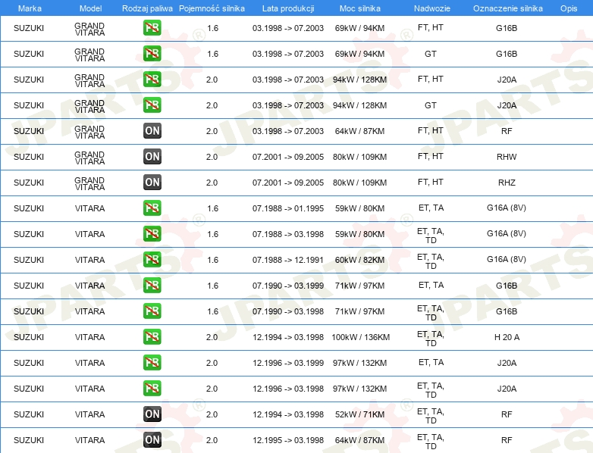Click petrol icon in Grand Vitara G16B FT, HT row
Screen dimensions: 593x453
click(152, 28)
